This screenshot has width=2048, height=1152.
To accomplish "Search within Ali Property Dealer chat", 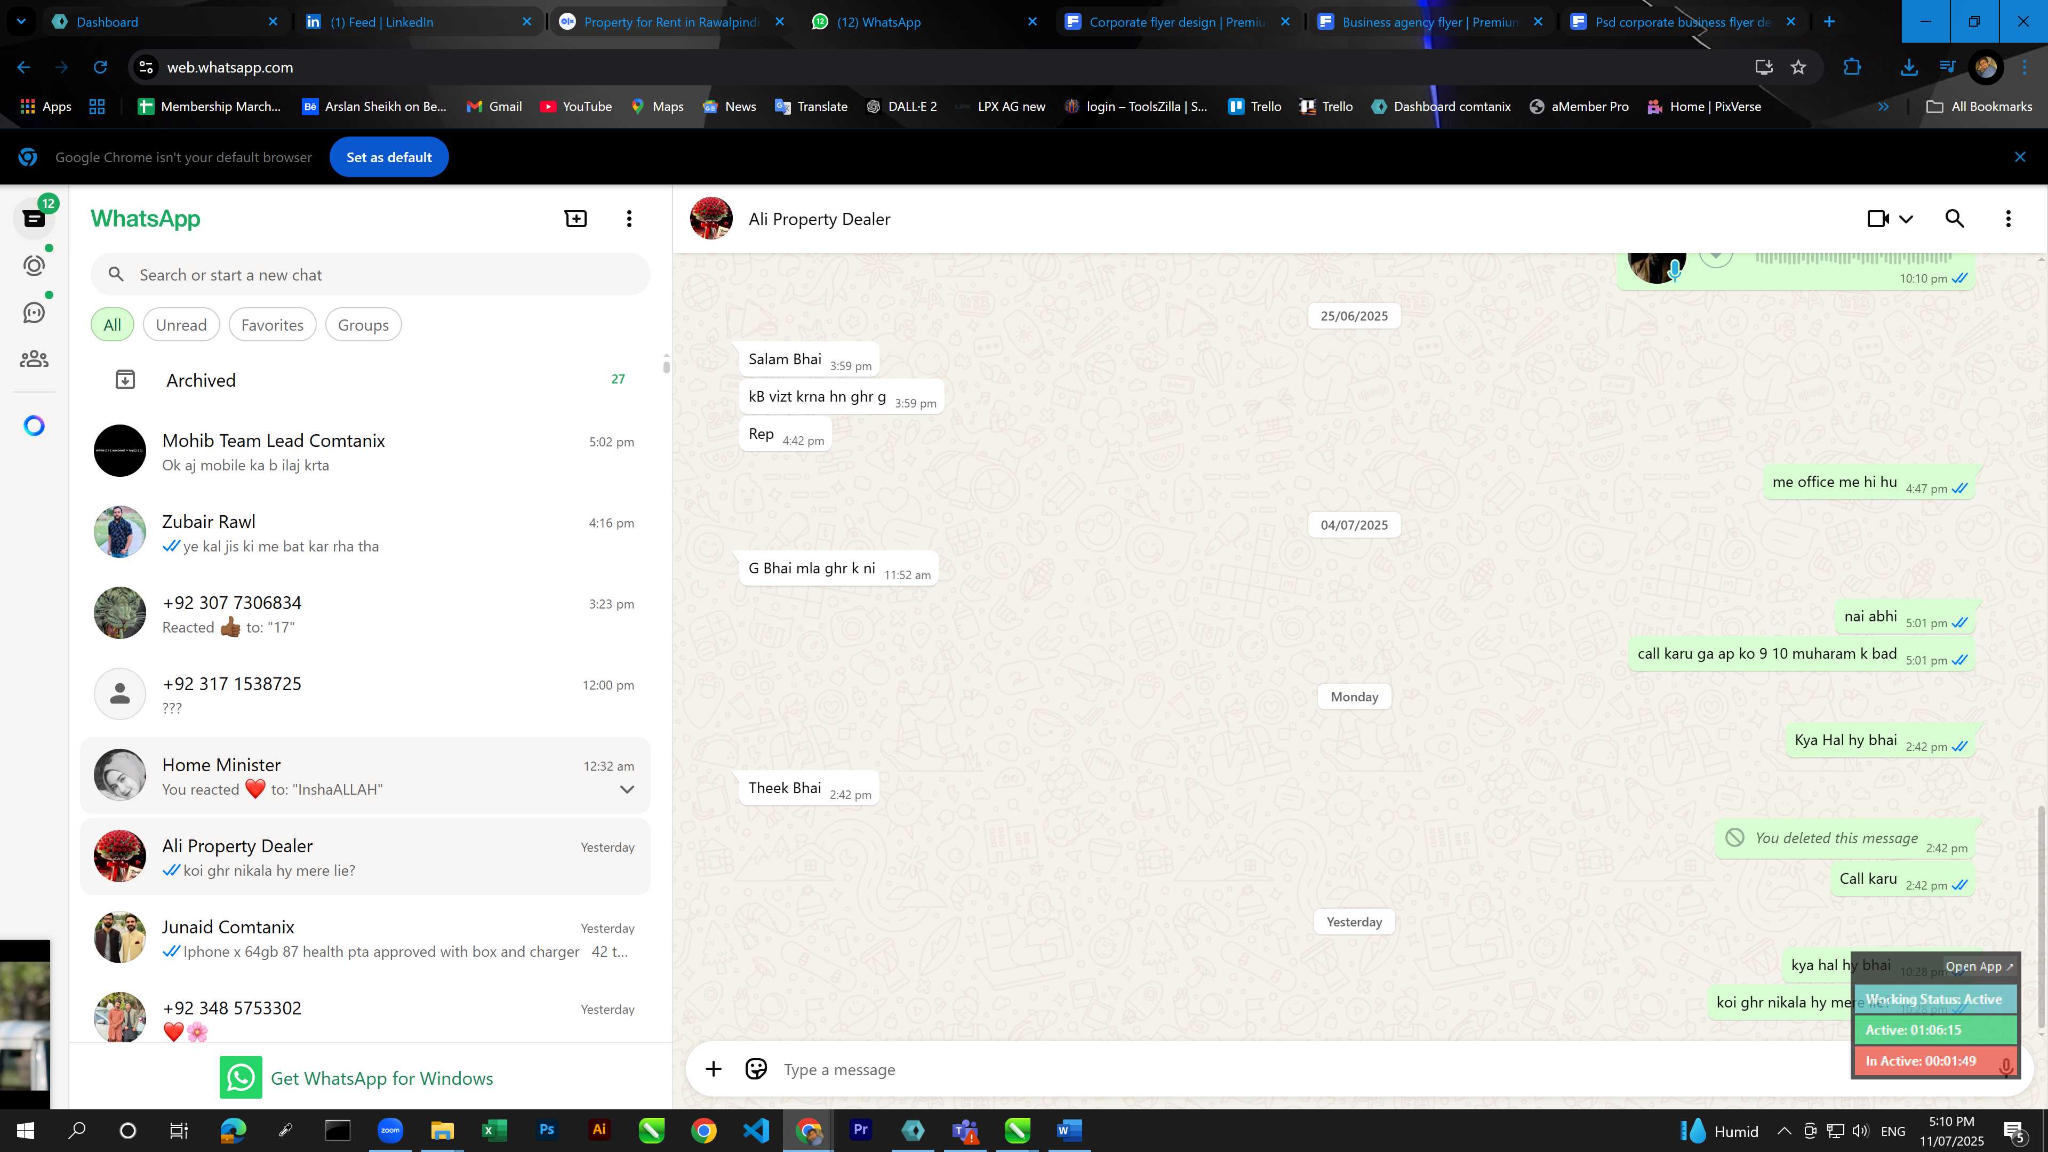I will (1955, 219).
